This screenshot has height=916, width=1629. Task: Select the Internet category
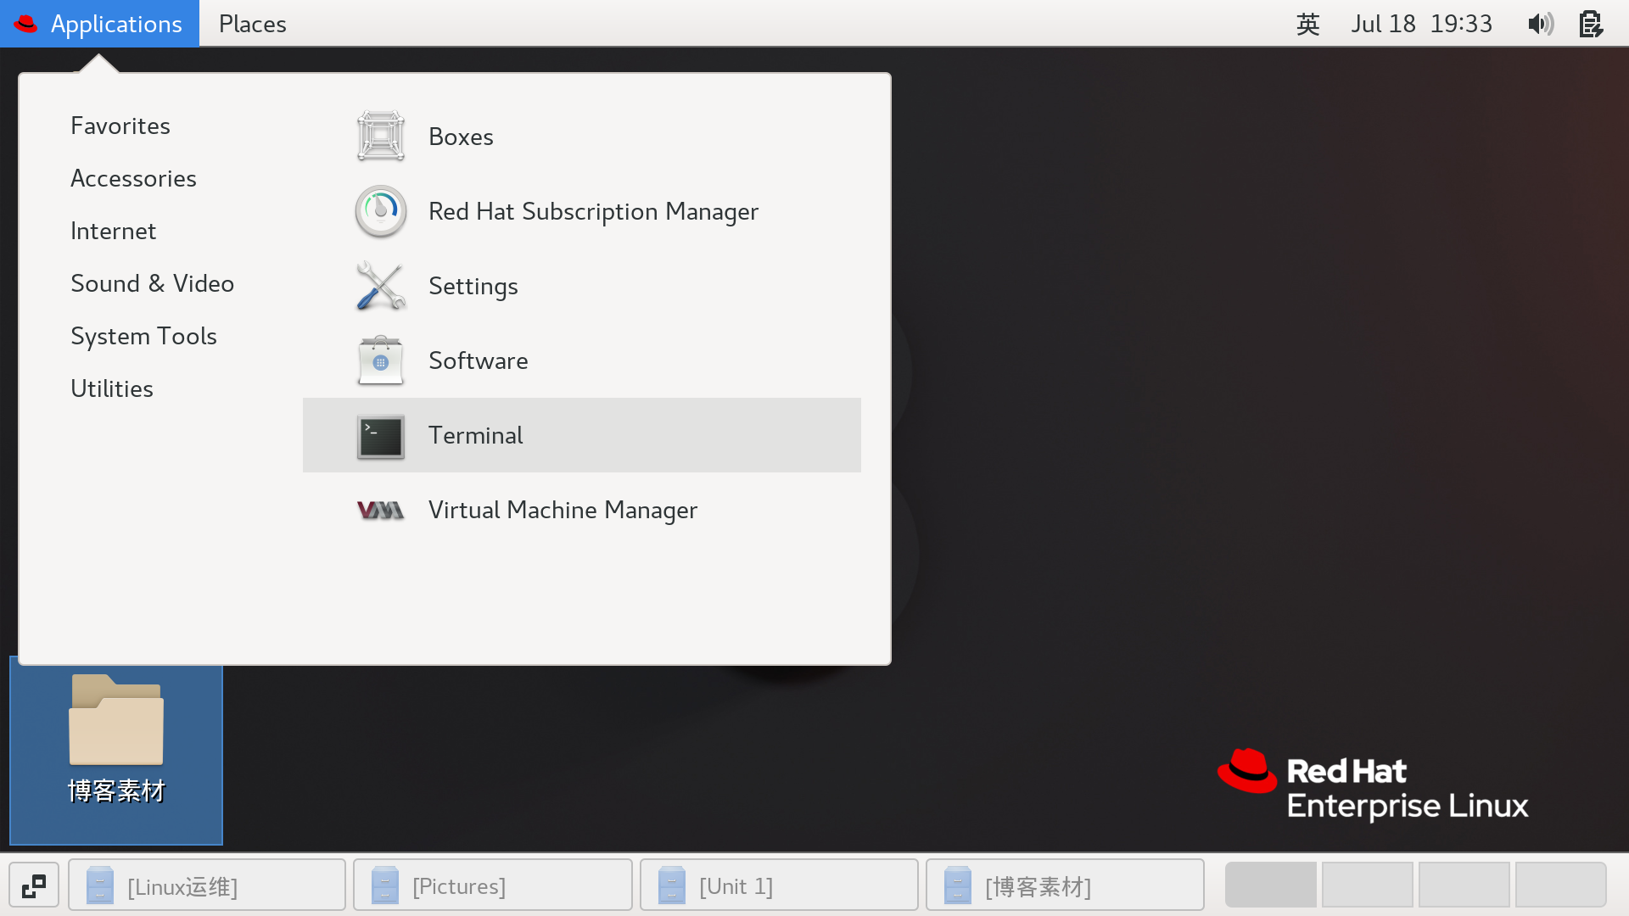click(x=113, y=231)
